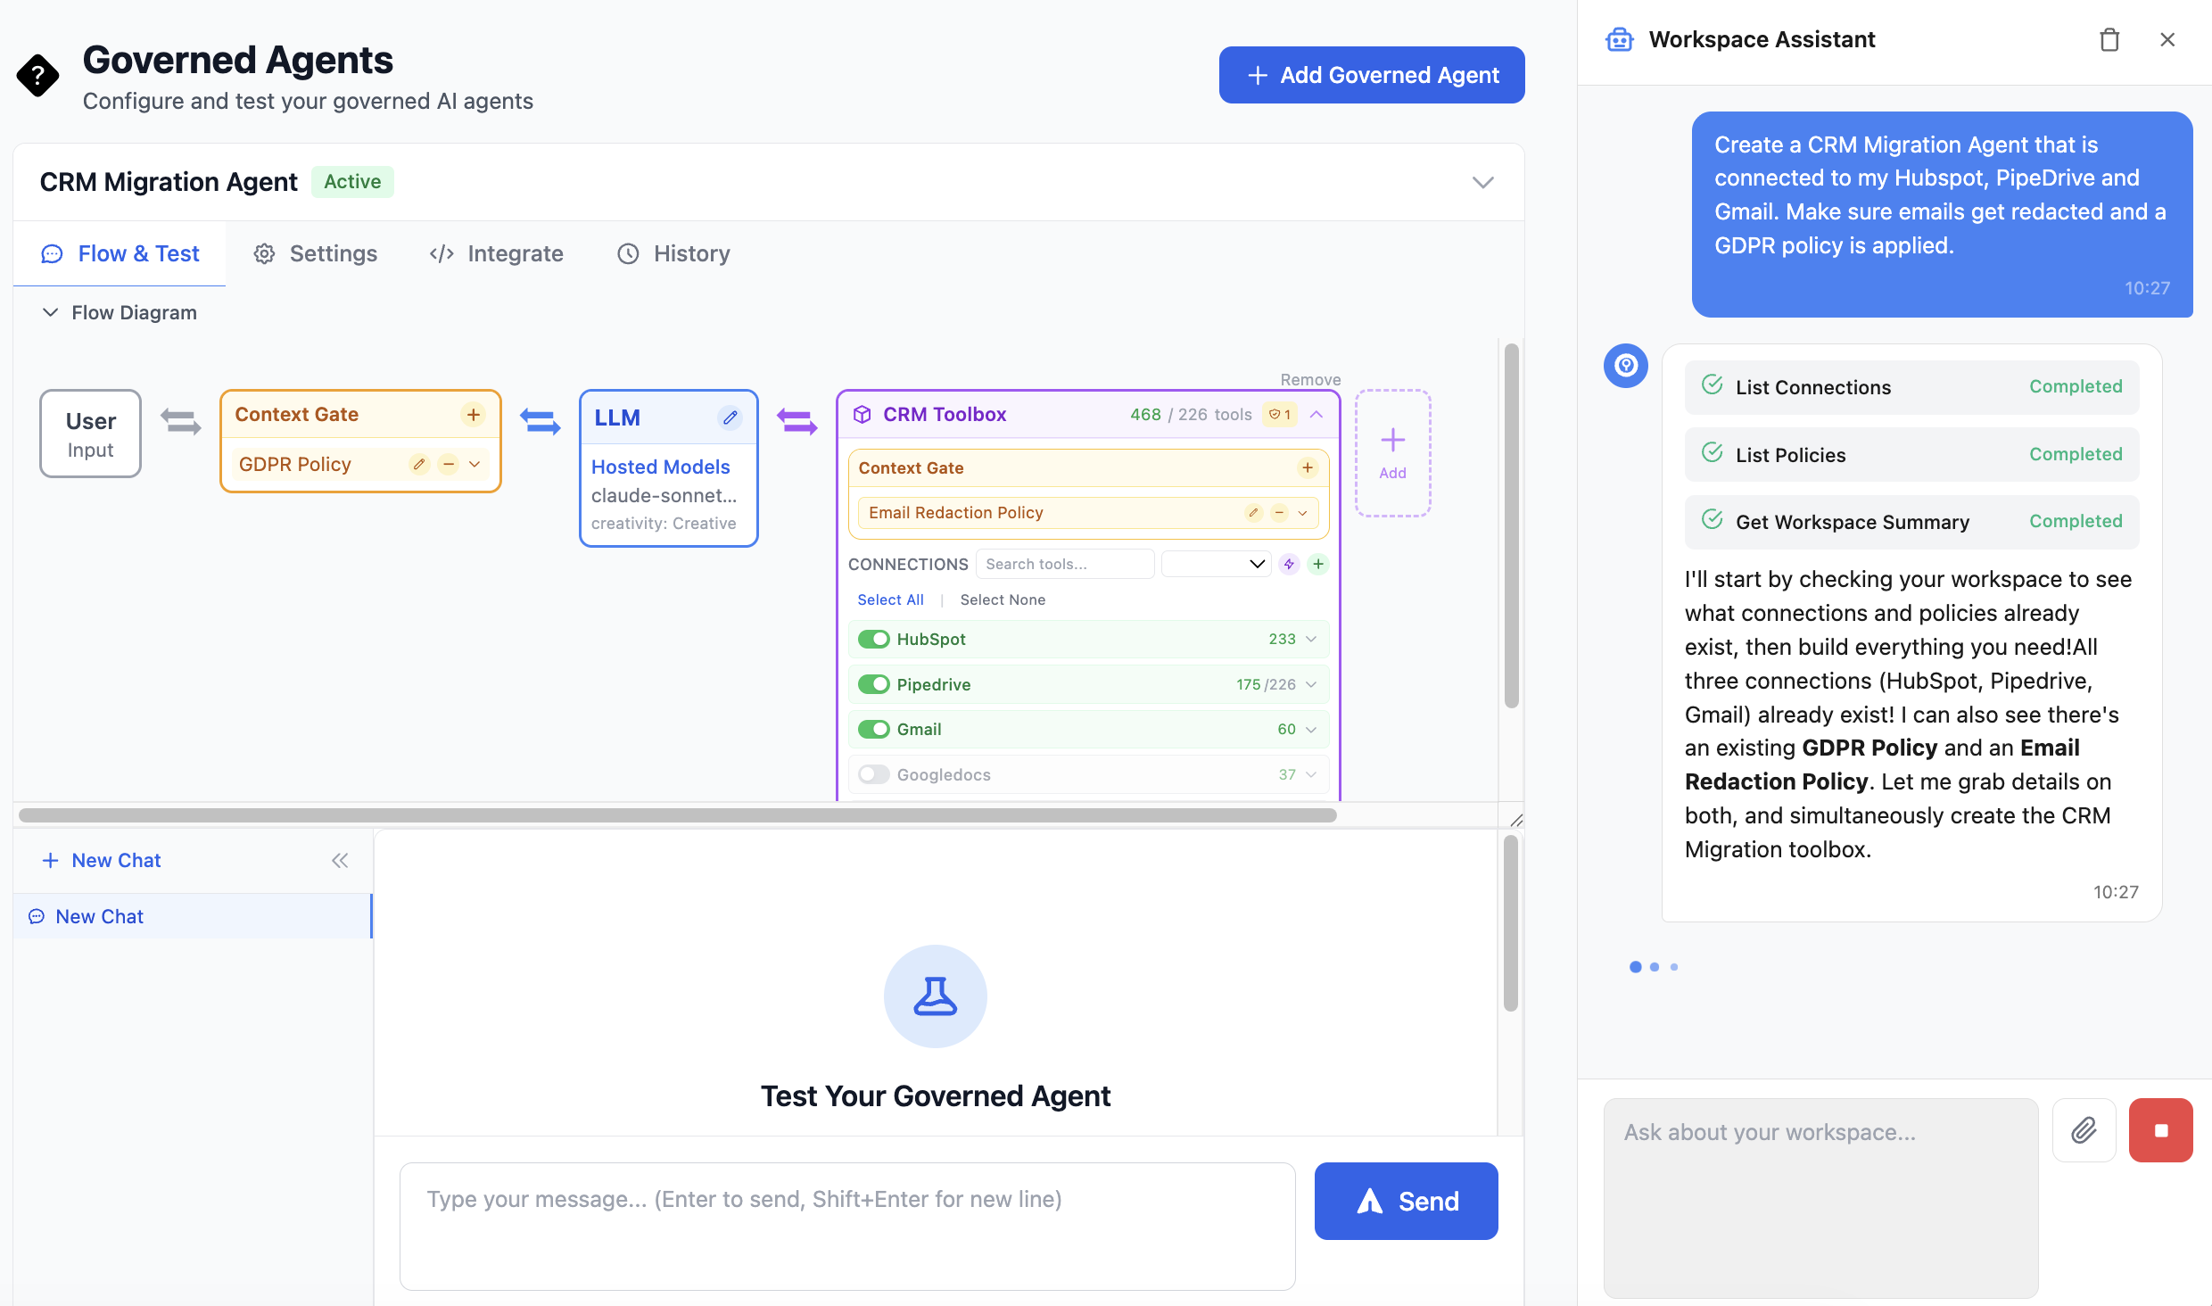The width and height of the screenshot is (2212, 1306).
Task: Collapse the Flow Diagram section
Action: (x=51, y=312)
